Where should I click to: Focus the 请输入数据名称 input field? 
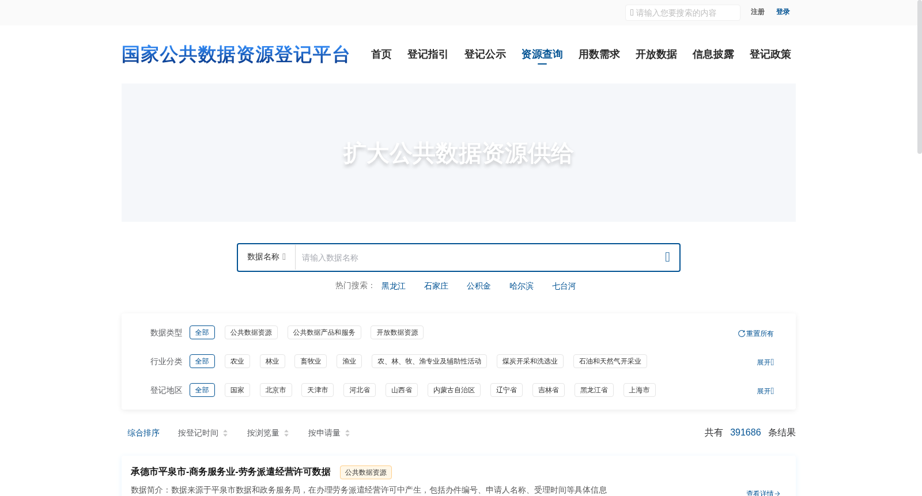click(477, 258)
